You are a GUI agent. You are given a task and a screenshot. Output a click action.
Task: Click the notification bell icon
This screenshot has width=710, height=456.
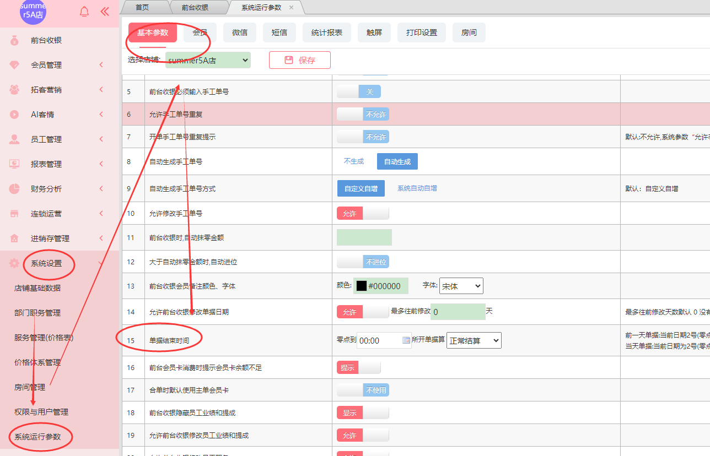[x=84, y=12]
